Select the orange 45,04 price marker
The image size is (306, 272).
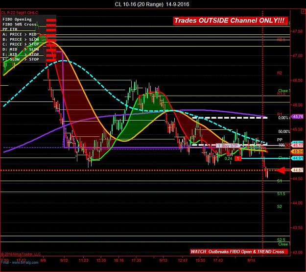click(298, 151)
